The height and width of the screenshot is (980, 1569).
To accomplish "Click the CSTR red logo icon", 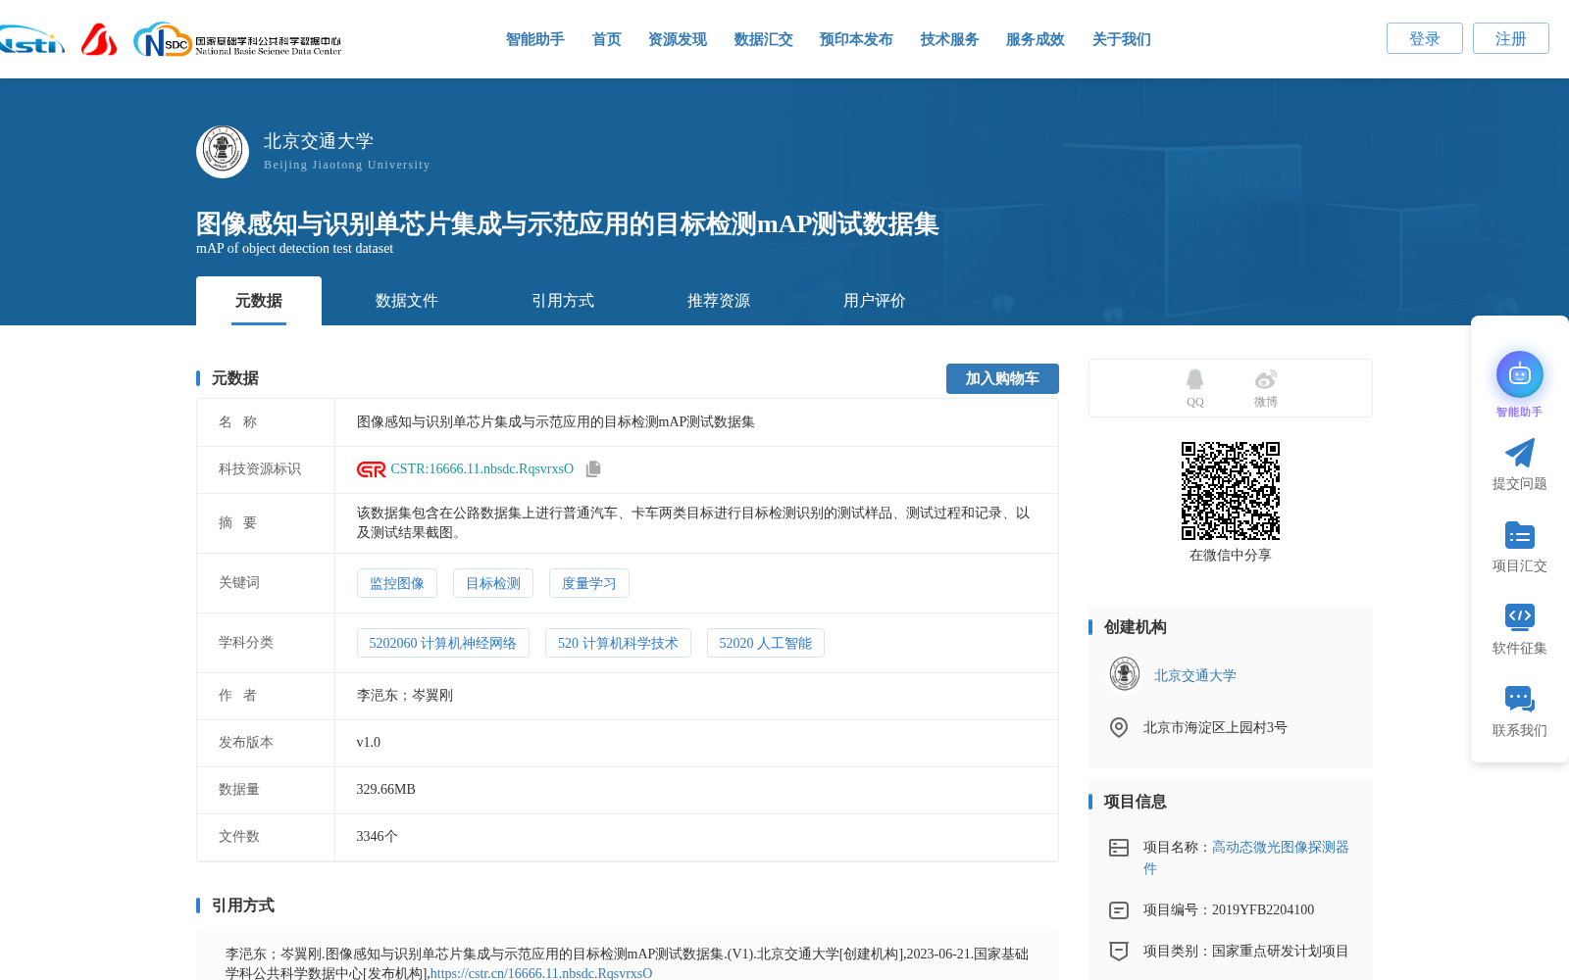I will [372, 469].
